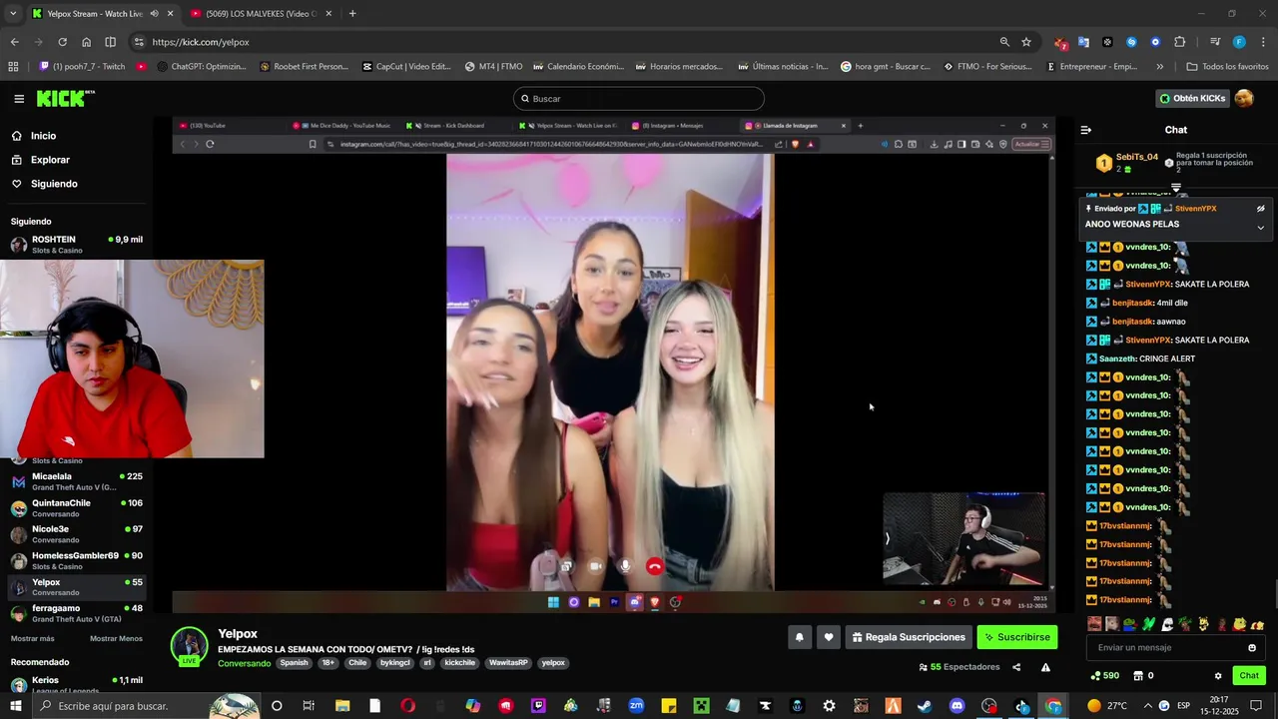Expand the pinned message chevron
Viewport: 1278px width, 719px height.
(x=1260, y=227)
